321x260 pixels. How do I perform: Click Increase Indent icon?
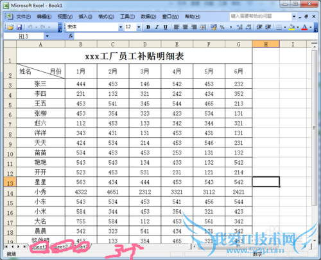[268, 27]
